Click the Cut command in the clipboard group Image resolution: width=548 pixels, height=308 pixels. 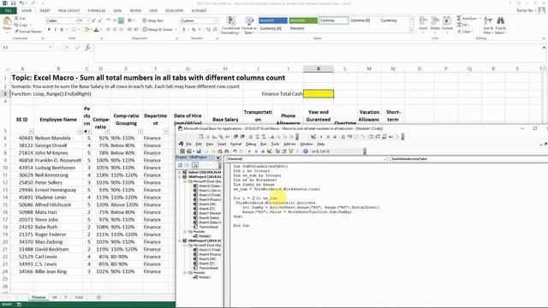[x=20, y=18]
